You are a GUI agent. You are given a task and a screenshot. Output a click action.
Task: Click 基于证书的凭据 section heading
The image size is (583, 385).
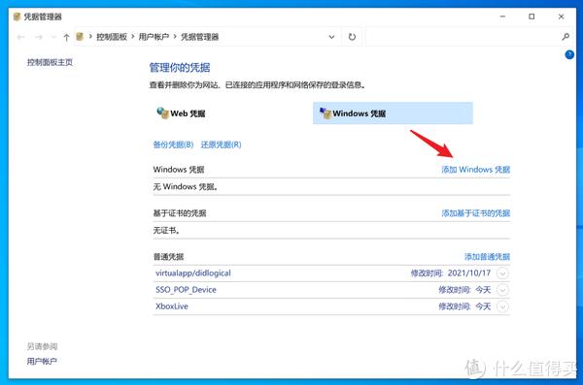pos(180,213)
